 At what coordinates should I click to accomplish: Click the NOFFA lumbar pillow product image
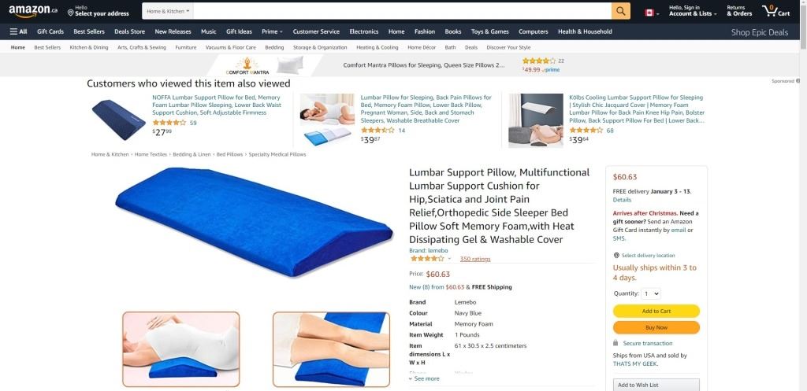point(118,120)
